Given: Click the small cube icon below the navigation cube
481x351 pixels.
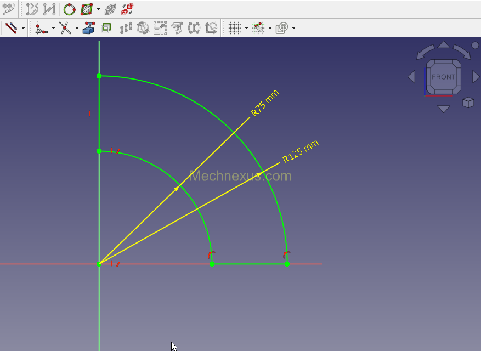Looking at the screenshot, I should coord(468,103).
